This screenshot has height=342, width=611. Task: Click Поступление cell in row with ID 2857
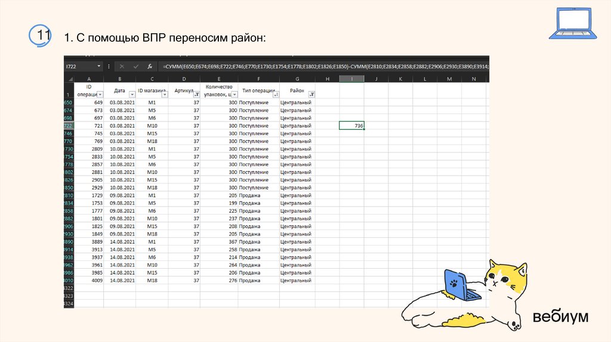pos(259,164)
